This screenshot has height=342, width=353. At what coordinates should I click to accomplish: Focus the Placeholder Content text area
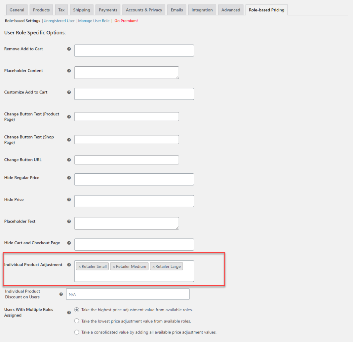coord(127,73)
